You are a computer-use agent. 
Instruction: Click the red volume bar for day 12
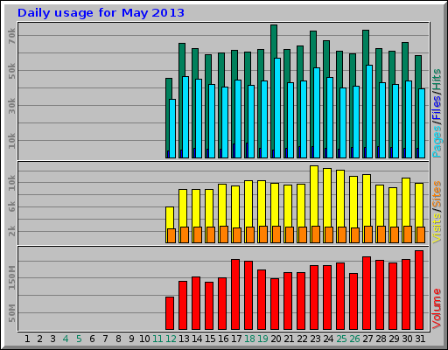(170, 313)
